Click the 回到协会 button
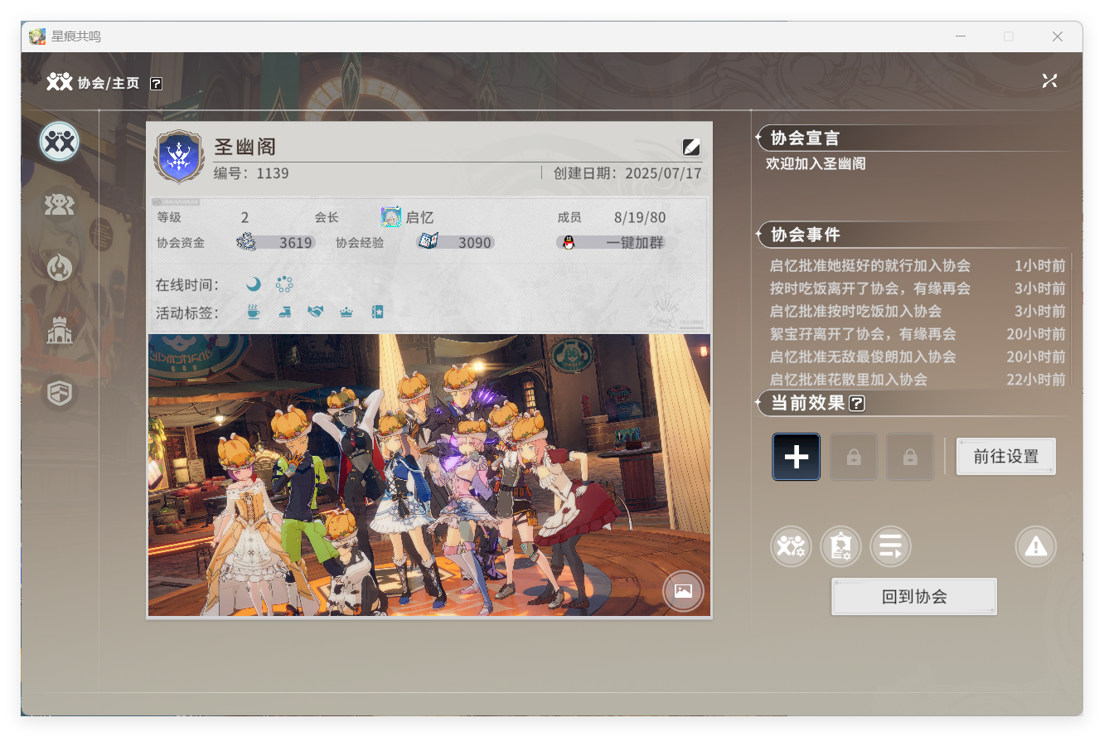This screenshot has width=1104, height=737. (x=914, y=597)
